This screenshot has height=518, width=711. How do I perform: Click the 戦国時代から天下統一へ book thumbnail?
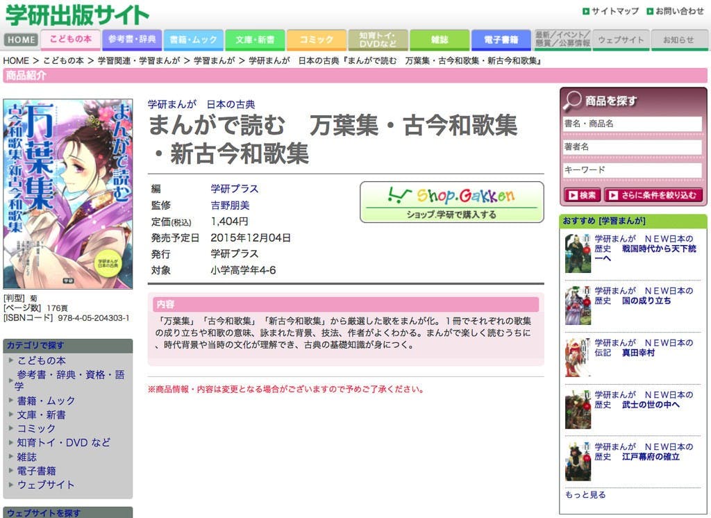578,253
